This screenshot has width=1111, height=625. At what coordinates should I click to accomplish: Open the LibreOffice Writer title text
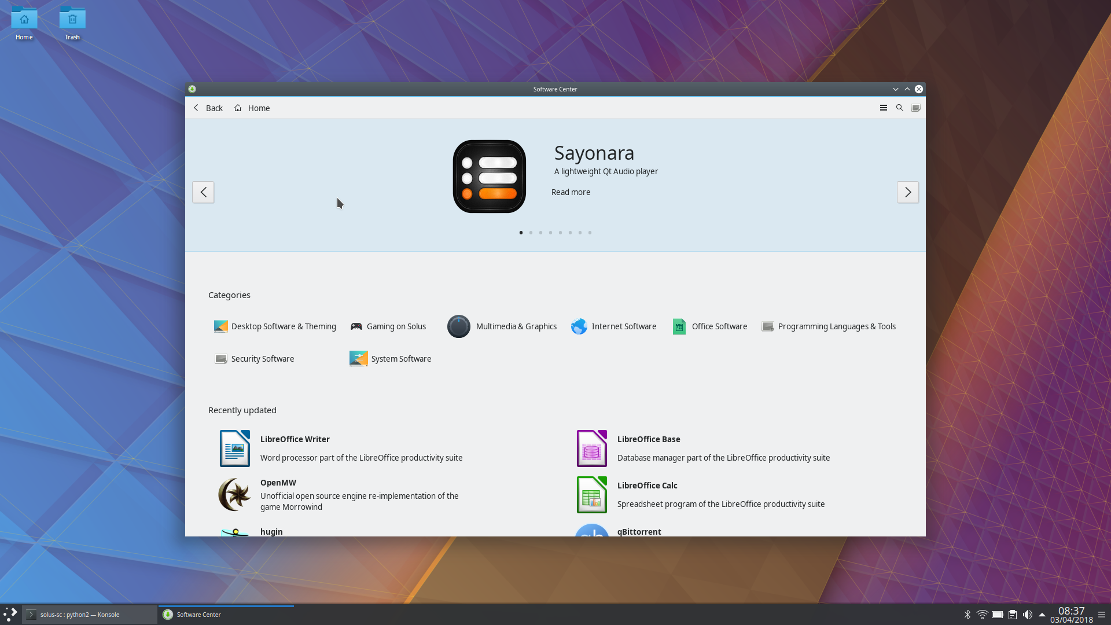[x=295, y=439]
